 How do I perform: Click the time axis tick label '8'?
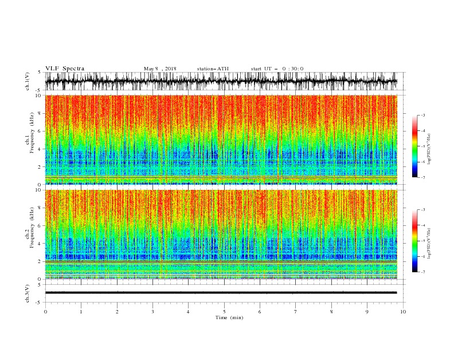331,312
